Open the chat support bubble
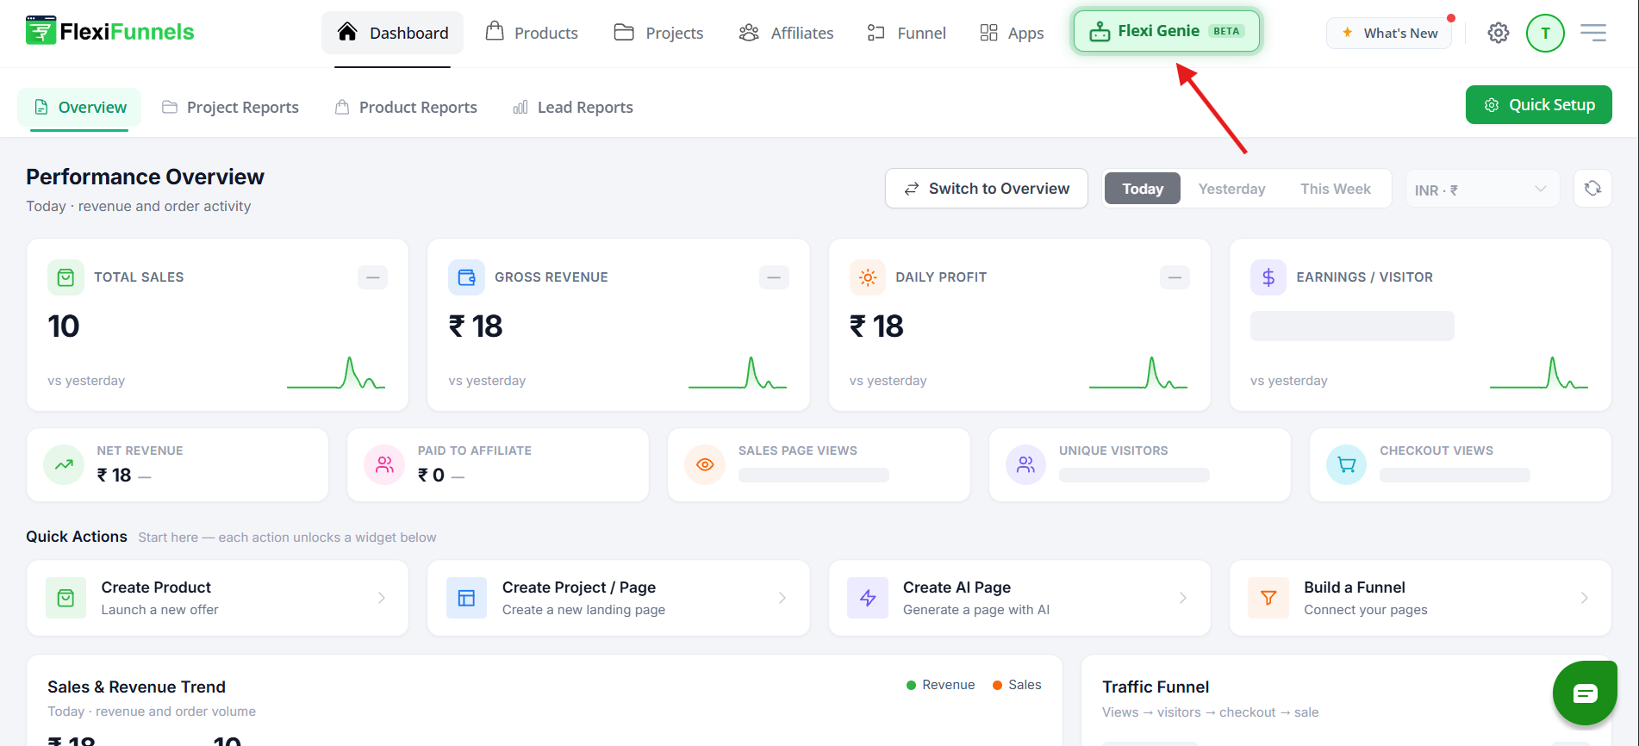 click(x=1585, y=693)
